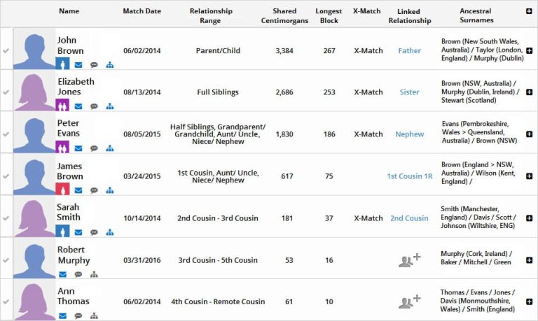Expand John Brown's ancestral surnames list
The height and width of the screenshot is (321, 538).
[529, 51]
